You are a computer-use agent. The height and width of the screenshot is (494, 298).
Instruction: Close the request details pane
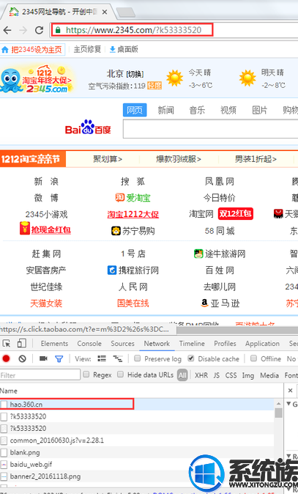[x=290, y=391]
